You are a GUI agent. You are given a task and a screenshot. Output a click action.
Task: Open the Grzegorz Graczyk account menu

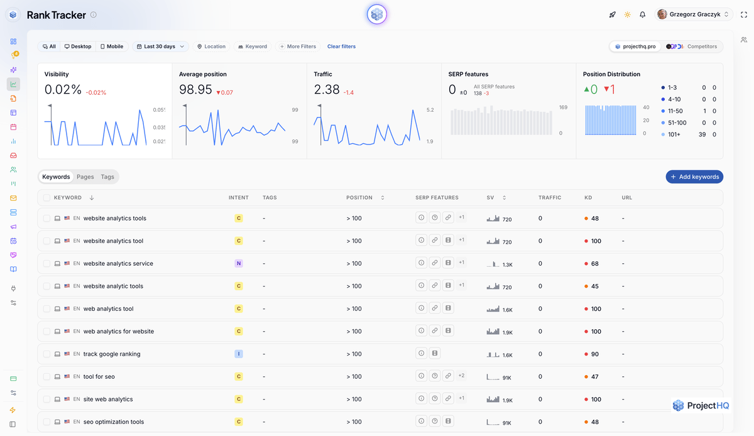point(694,14)
